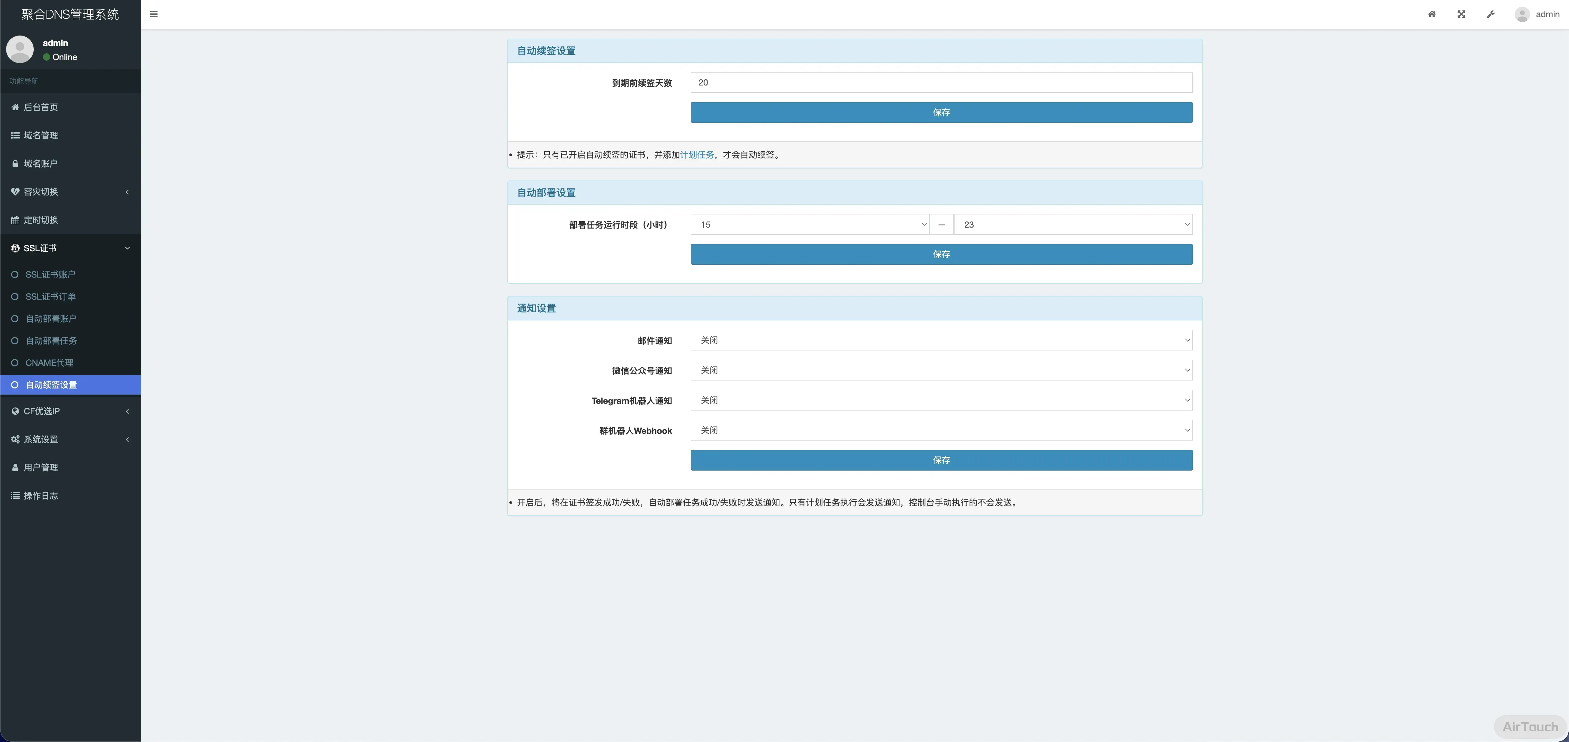Image resolution: width=1569 pixels, height=742 pixels.
Task: Select SSL证书订单 in the submenu
Action: (51, 297)
